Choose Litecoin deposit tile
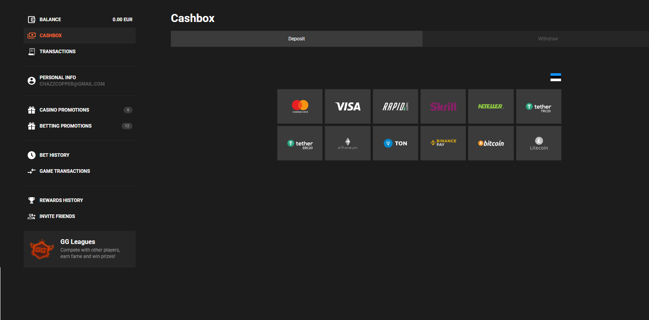The height and width of the screenshot is (320, 649). (539, 143)
